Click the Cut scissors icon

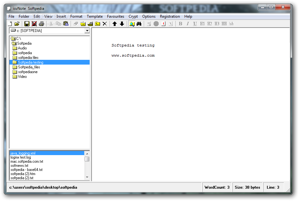(51, 24)
